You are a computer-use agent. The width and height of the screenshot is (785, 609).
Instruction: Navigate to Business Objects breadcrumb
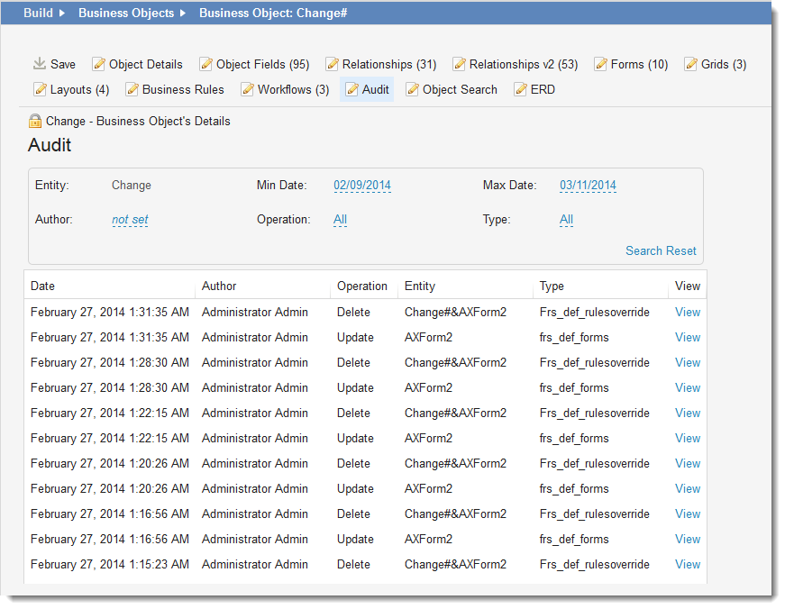[x=125, y=14]
